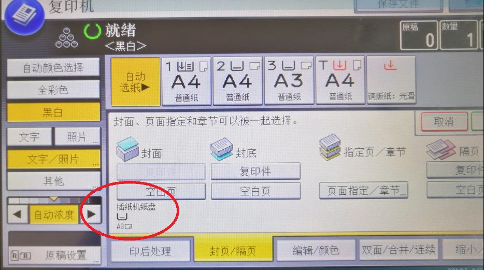The height and width of the screenshot is (270, 484).
Task: Enable 全彩色 full color mode
Action: (53, 90)
